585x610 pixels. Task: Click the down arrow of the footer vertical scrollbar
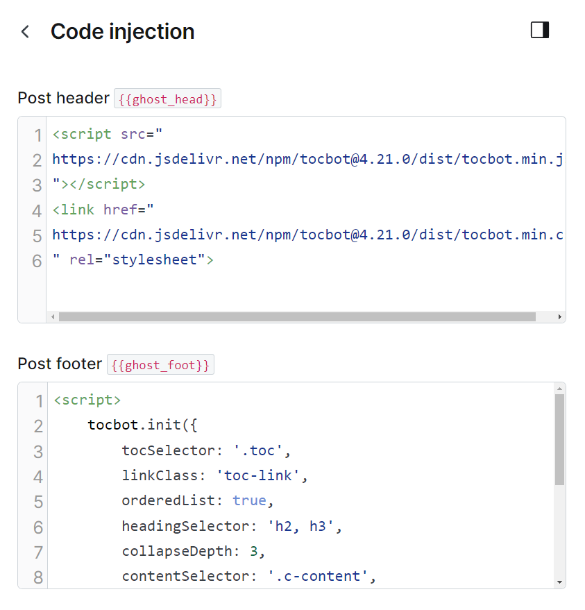[x=560, y=582]
